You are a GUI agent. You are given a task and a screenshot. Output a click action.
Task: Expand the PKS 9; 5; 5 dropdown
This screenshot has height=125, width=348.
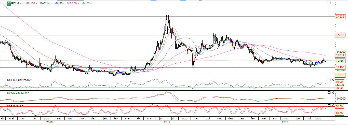(12, 105)
